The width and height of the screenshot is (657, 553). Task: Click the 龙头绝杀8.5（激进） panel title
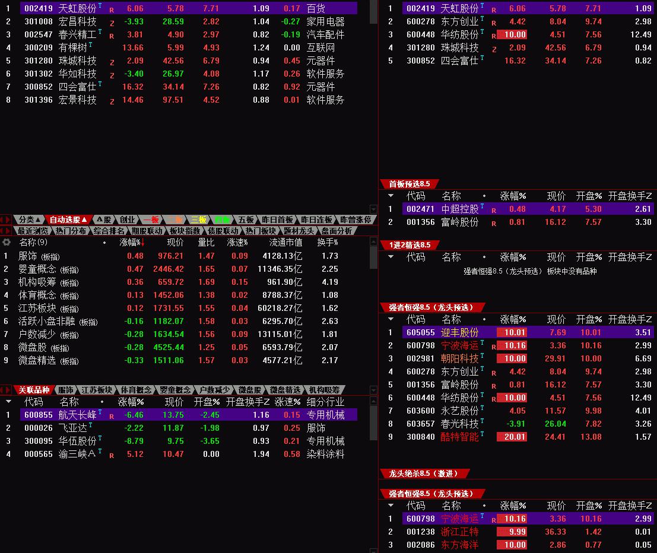[424, 473]
